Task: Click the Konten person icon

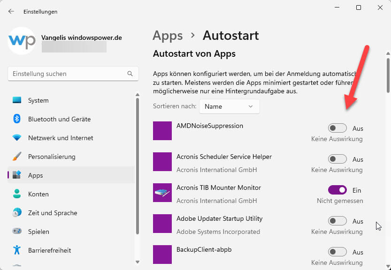Action: click(17, 194)
